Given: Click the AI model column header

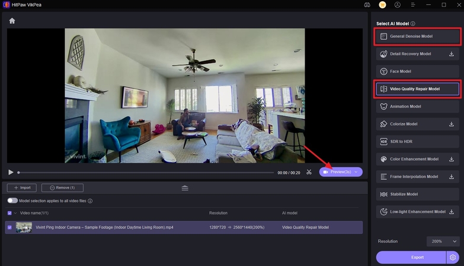Looking at the screenshot, I should 289,213.
